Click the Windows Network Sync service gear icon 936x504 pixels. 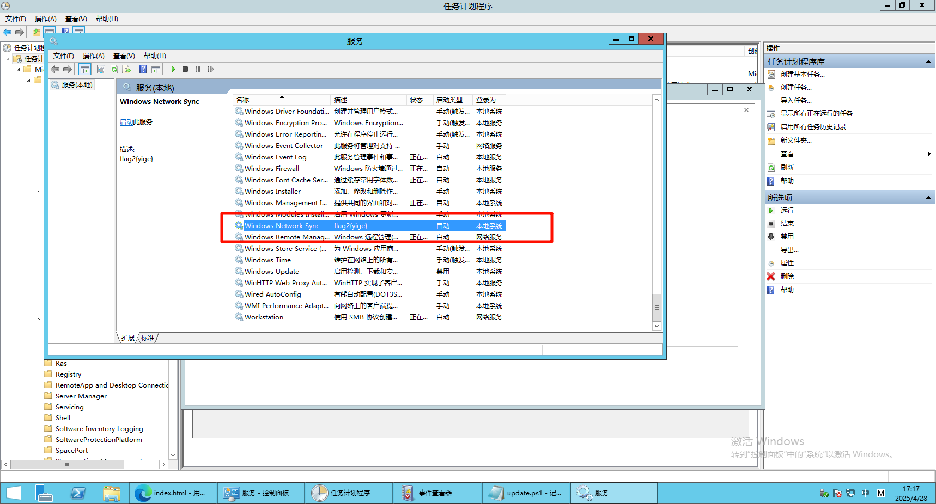point(239,225)
